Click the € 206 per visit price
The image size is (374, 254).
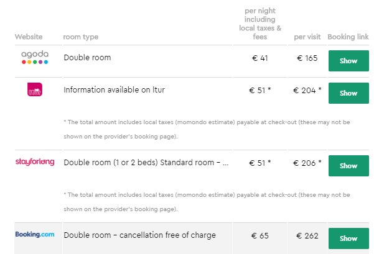(x=307, y=163)
